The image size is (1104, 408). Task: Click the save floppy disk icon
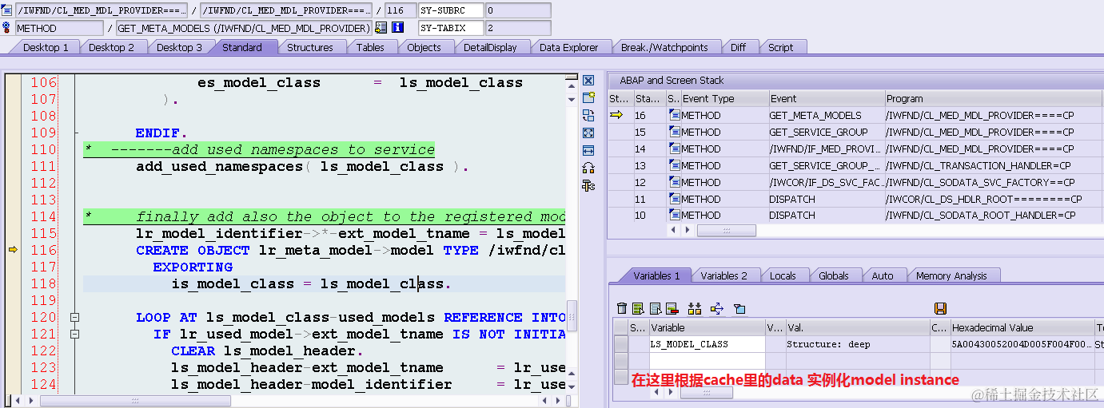pos(940,308)
